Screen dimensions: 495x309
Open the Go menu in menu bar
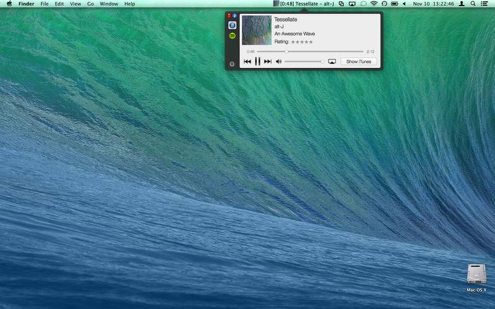[90, 4]
